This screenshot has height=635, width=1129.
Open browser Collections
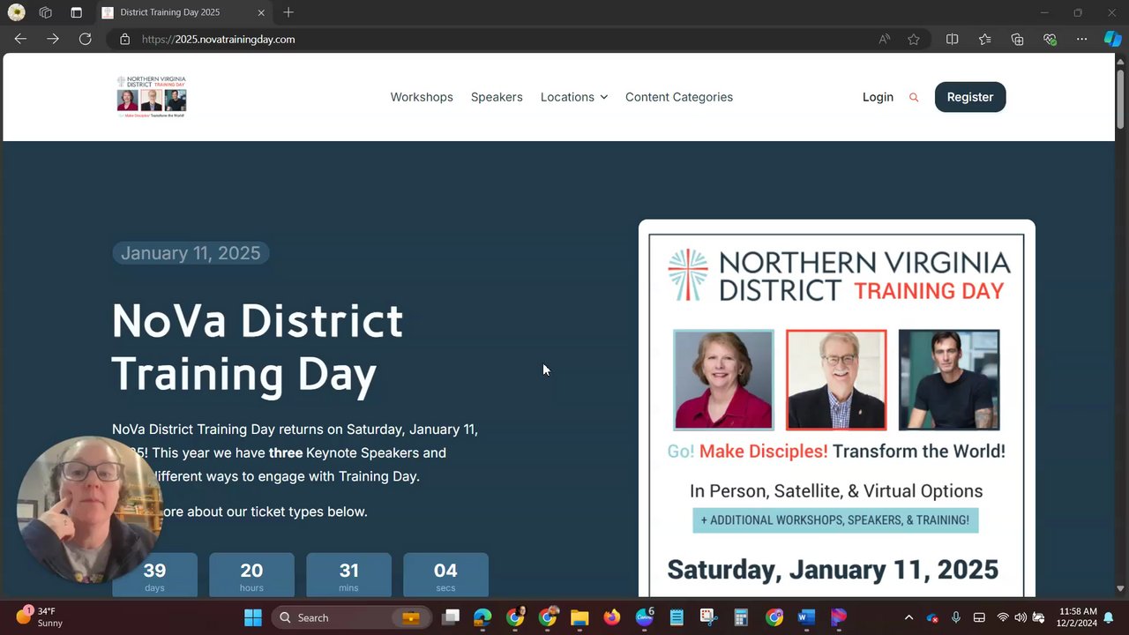tap(1017, 39)
